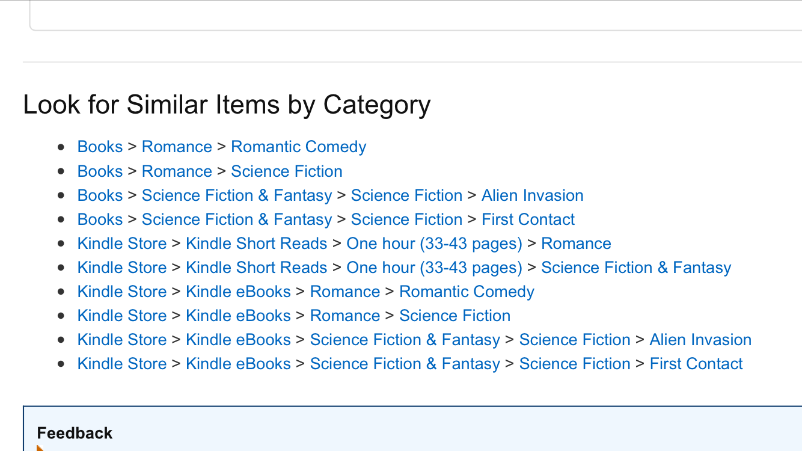
Task: Open Science Fiction & Fantasy in Books Alien Invasion row
Action: (237, 195)
